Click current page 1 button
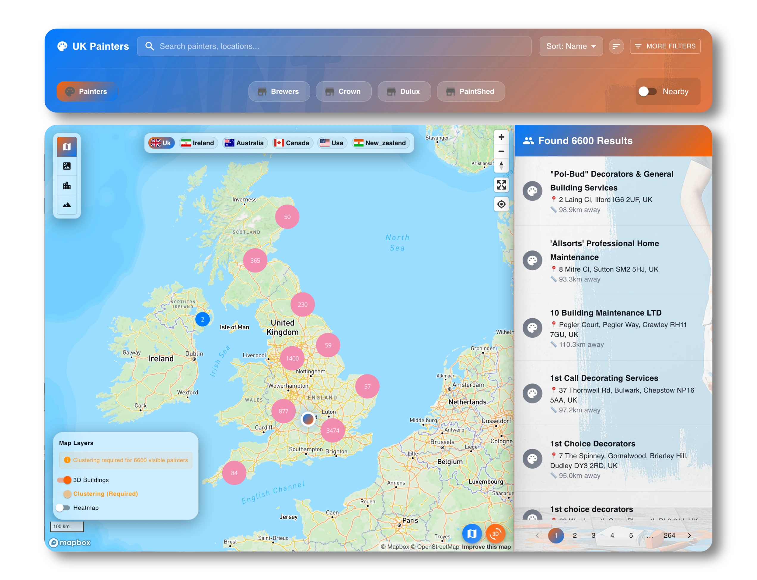 [556, 535]
